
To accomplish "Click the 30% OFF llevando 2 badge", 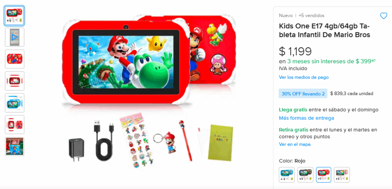I will pyautogui.click(x=303, y=94).
